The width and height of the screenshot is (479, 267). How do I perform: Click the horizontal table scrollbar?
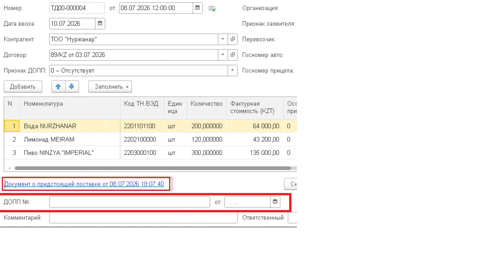(153, 168)
